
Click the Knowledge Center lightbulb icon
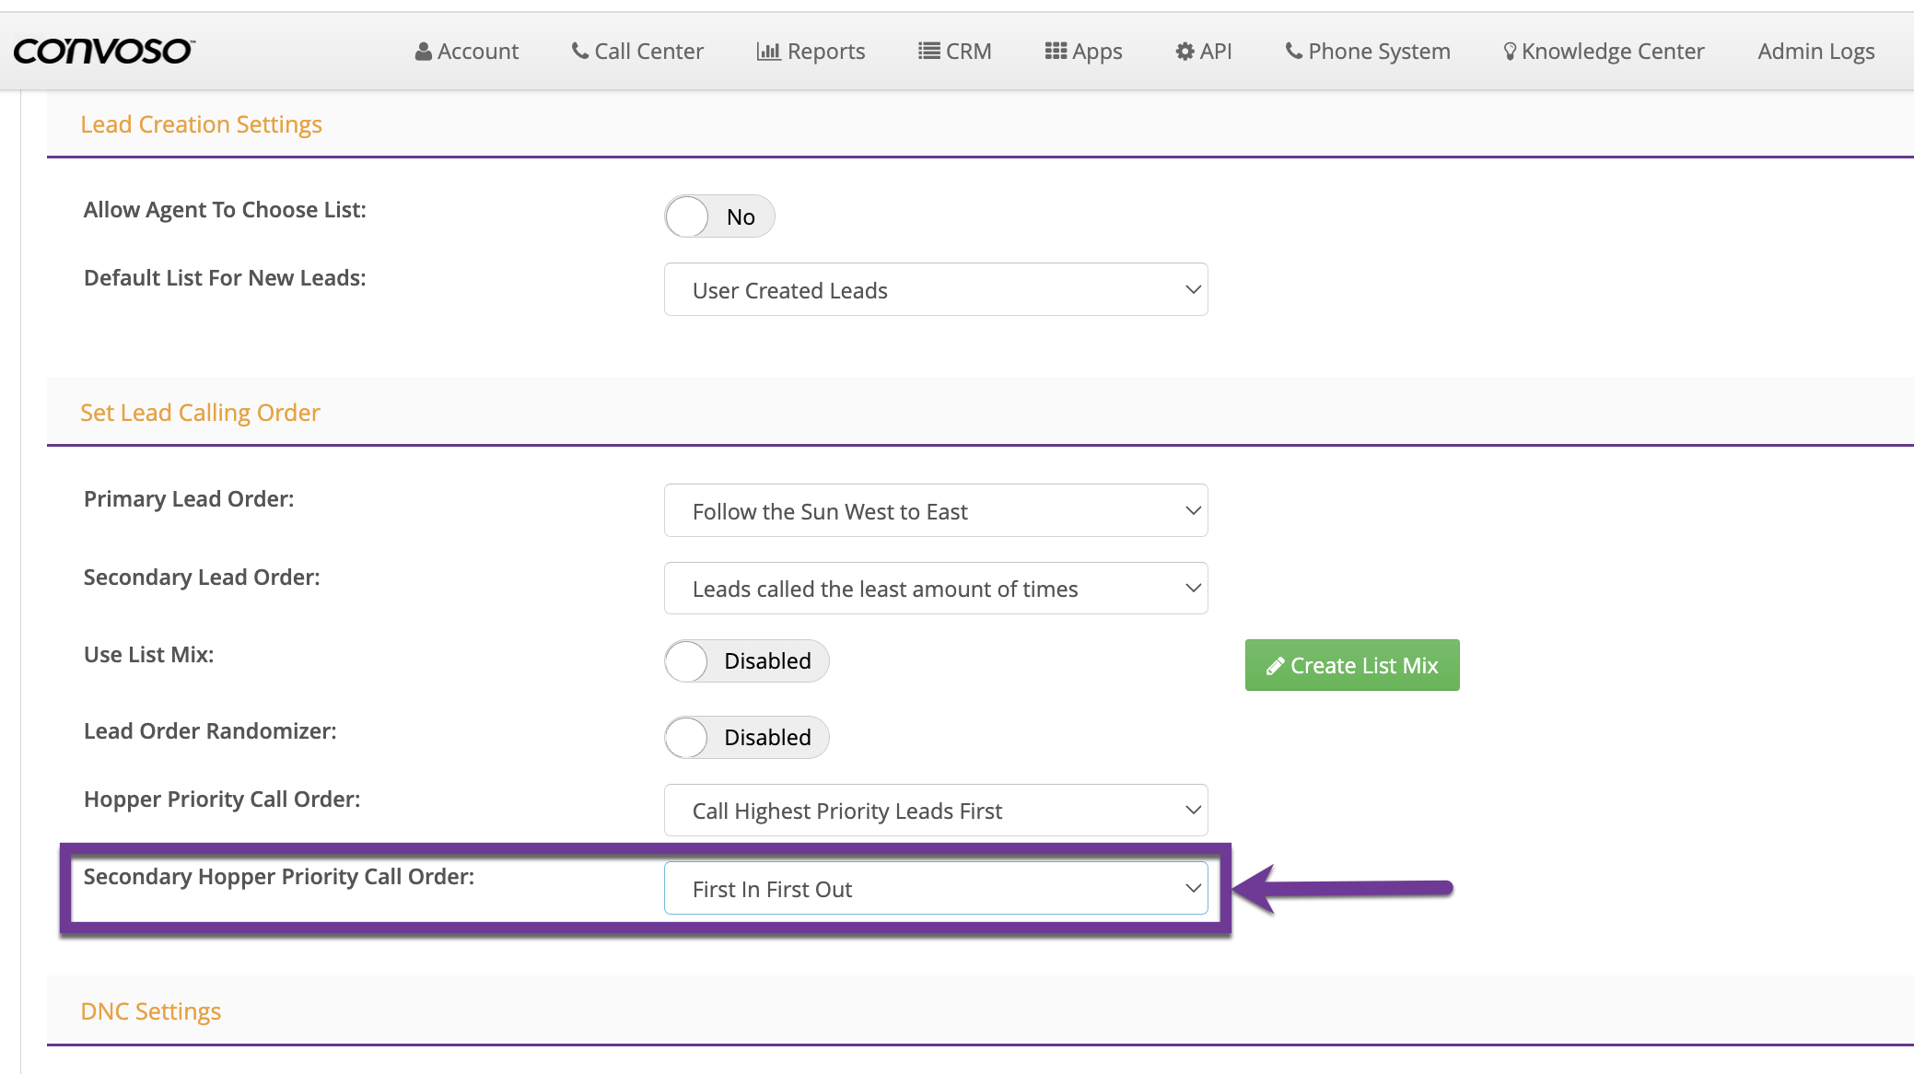pyautogui.click(x=1510, y=52)
